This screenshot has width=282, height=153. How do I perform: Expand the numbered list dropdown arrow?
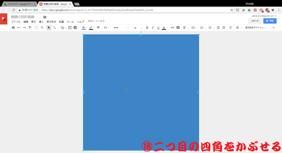(205, 28)
